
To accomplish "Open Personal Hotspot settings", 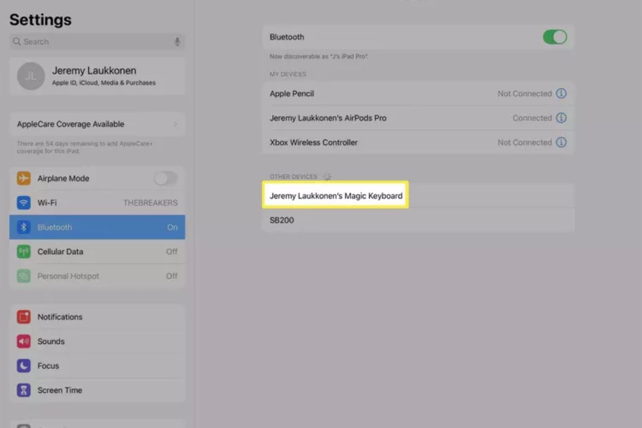I will (x=97, y=276).
